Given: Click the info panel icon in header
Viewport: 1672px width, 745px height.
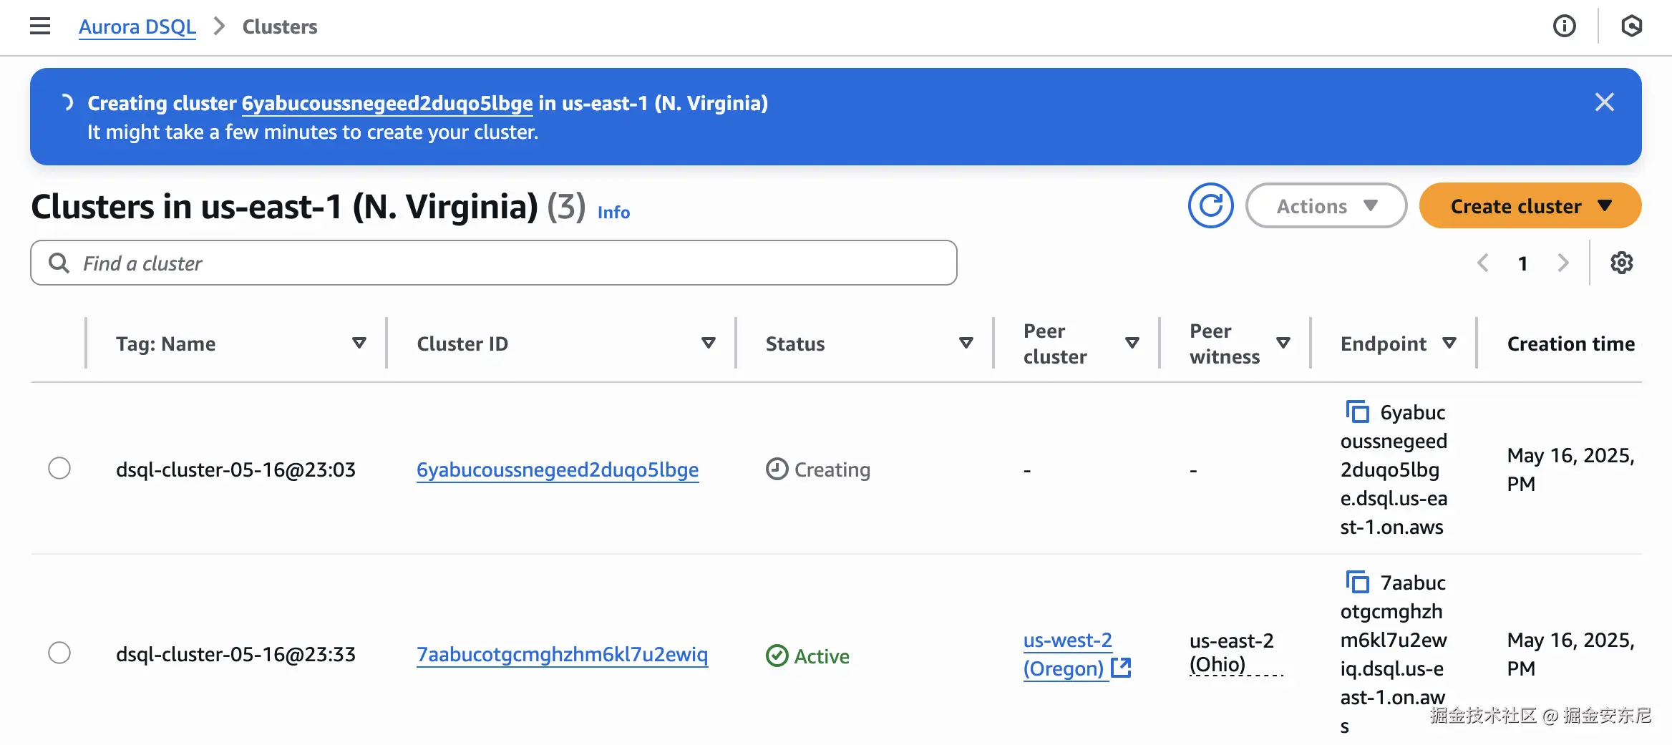Looking at the screenshot, I should (x=1564, y=26).
